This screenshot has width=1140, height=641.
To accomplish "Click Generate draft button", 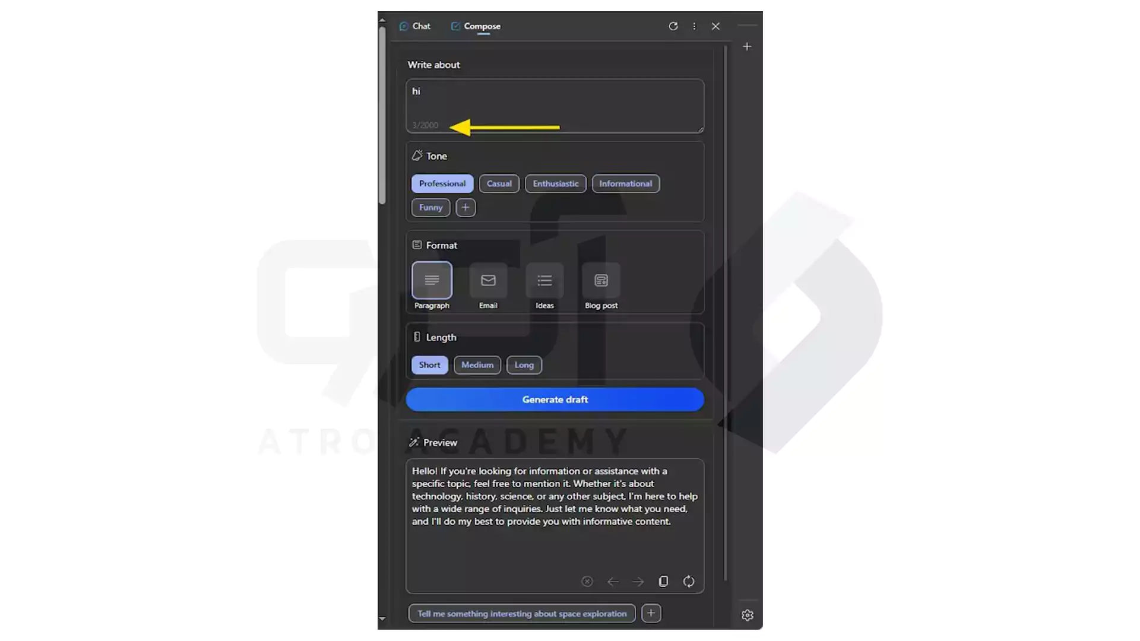I will tap(555, 399).
